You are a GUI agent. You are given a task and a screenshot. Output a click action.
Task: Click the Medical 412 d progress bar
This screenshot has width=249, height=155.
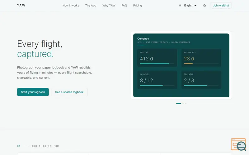coord(157,64)
